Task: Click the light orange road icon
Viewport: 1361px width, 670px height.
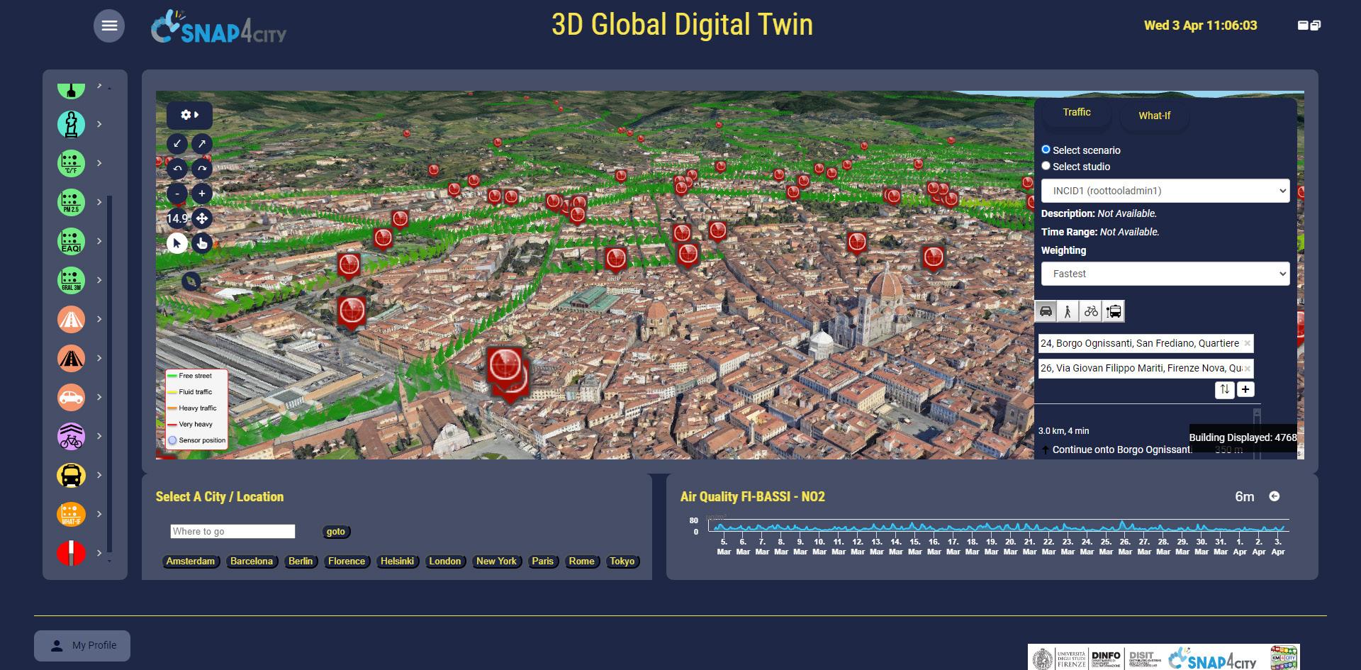Action: click(71, 319)
